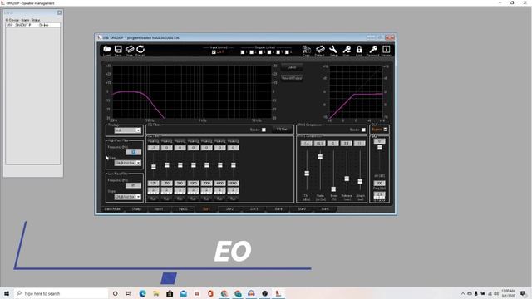Click the compressor Threshold slider handle
Image resolution: width=532 pixels, height=299 pixels.
tap(307, 174)
